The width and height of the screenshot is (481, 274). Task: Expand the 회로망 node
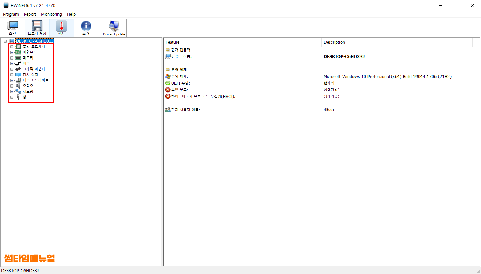[x=12, y=91]
